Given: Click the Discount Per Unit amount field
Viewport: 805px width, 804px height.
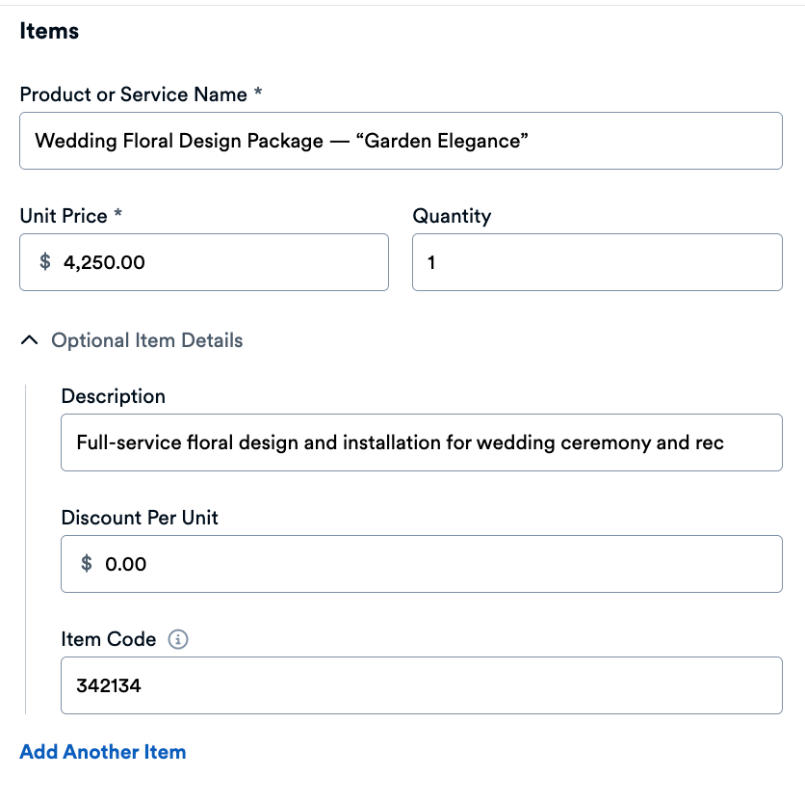Looking at the screenshot, I should coord(433,564).
